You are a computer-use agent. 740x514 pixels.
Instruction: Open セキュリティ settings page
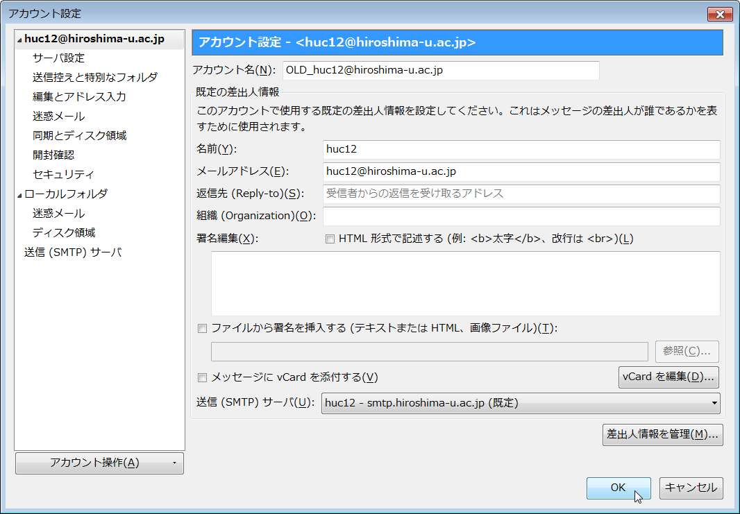63,175
